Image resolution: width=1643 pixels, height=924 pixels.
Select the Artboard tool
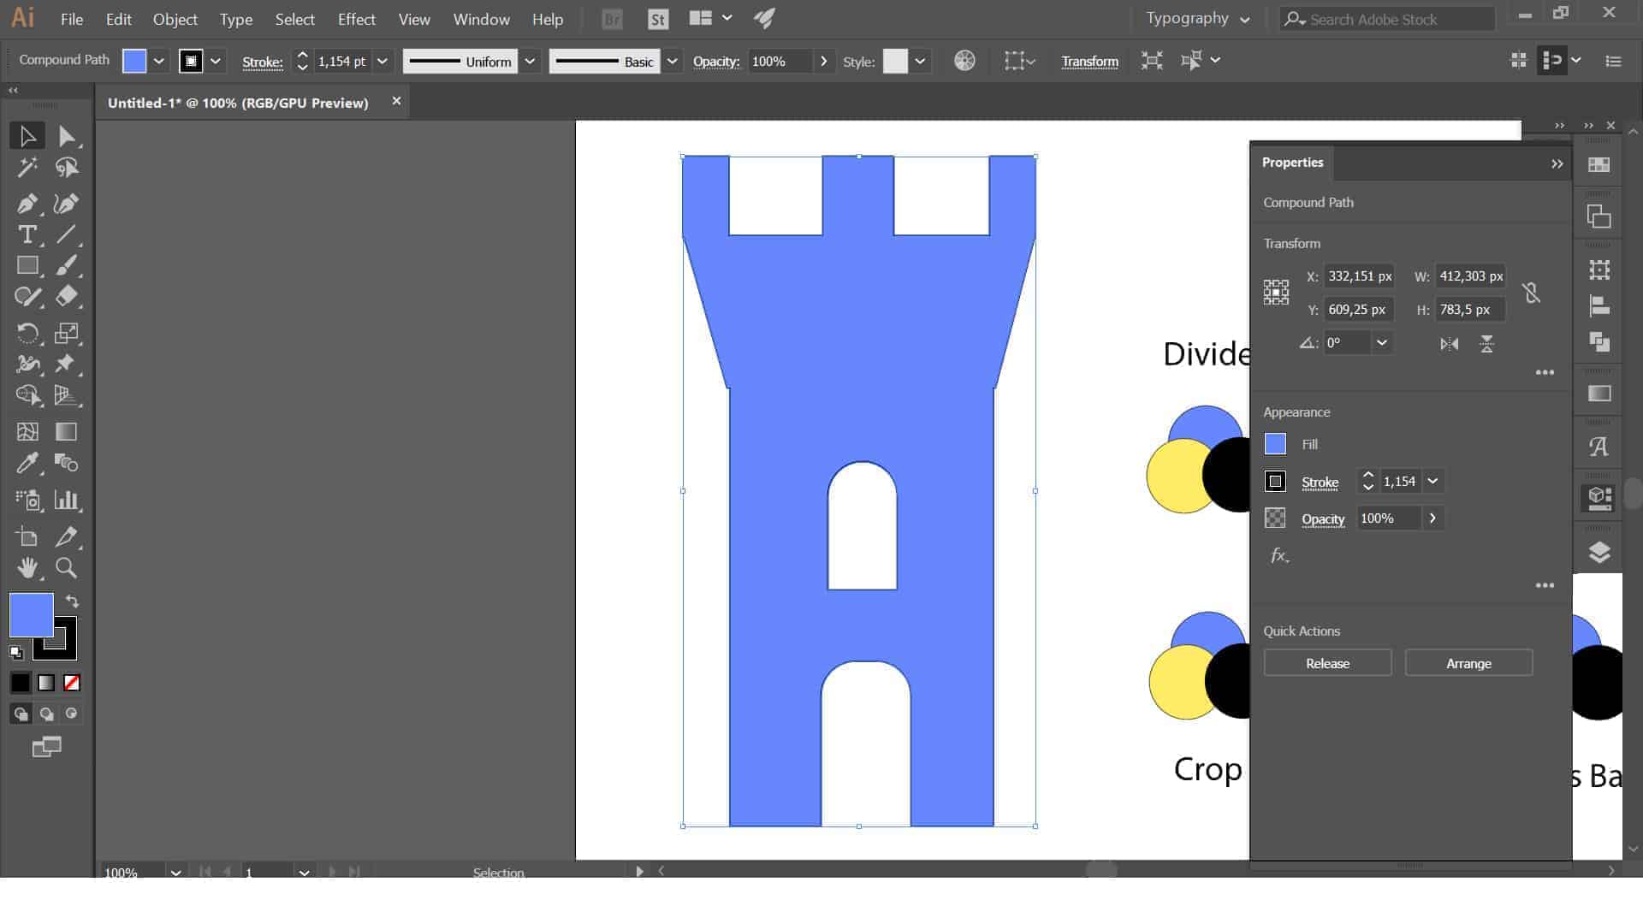27,536
